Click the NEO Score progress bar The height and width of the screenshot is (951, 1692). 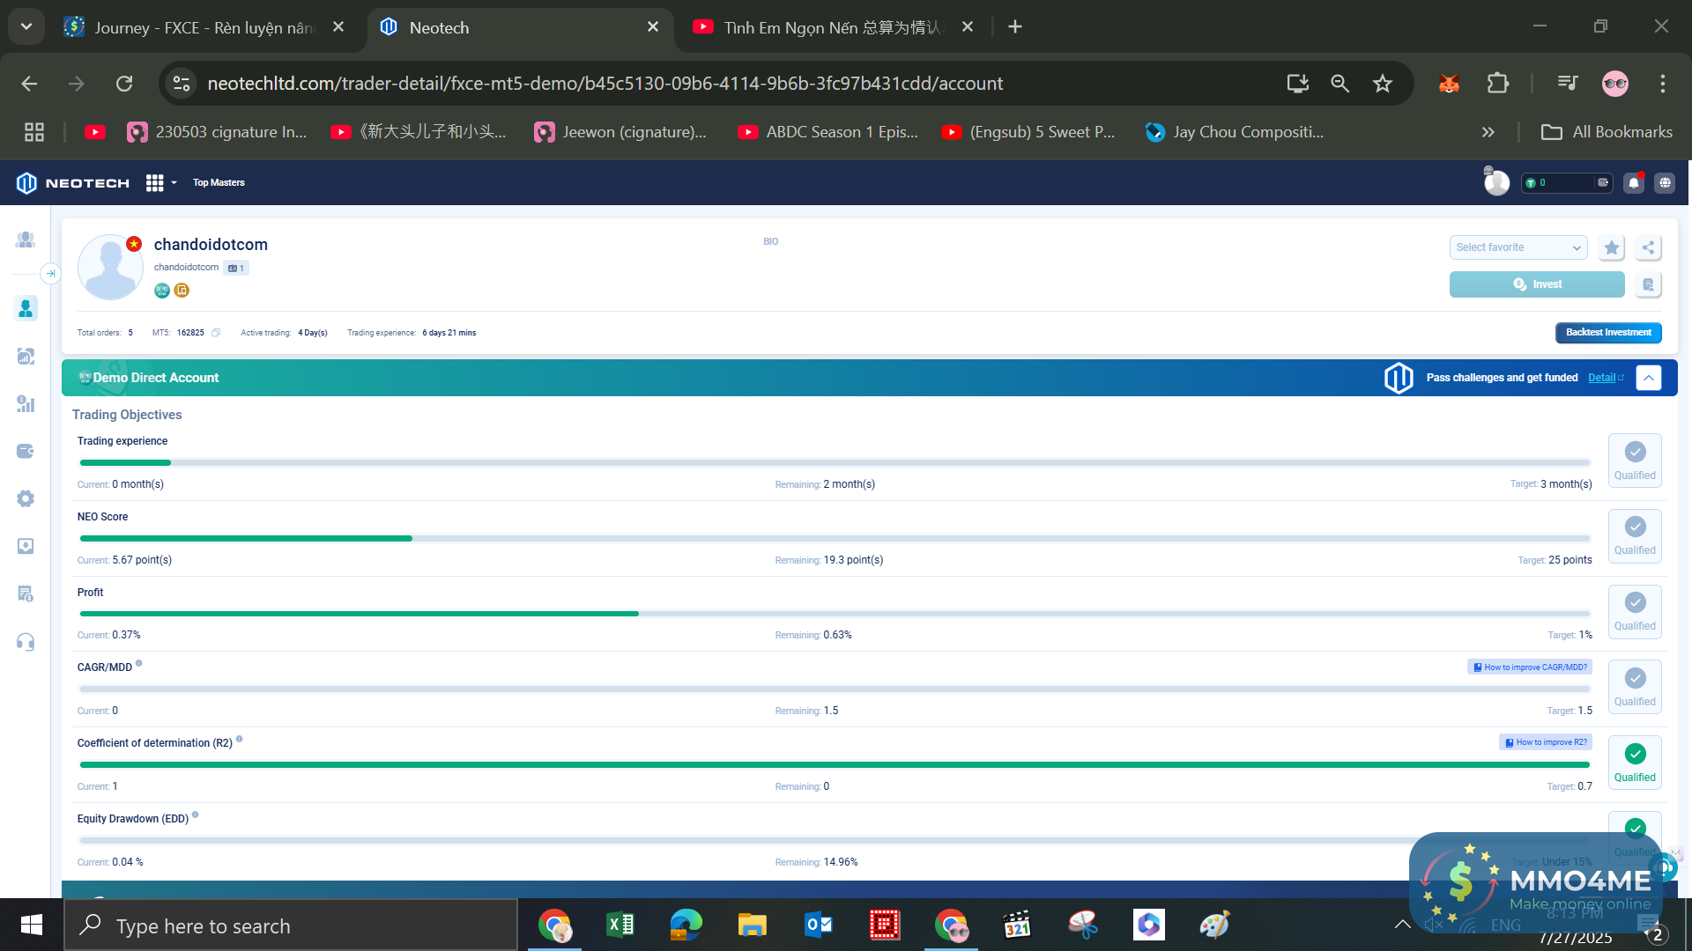tap(834, 538)
